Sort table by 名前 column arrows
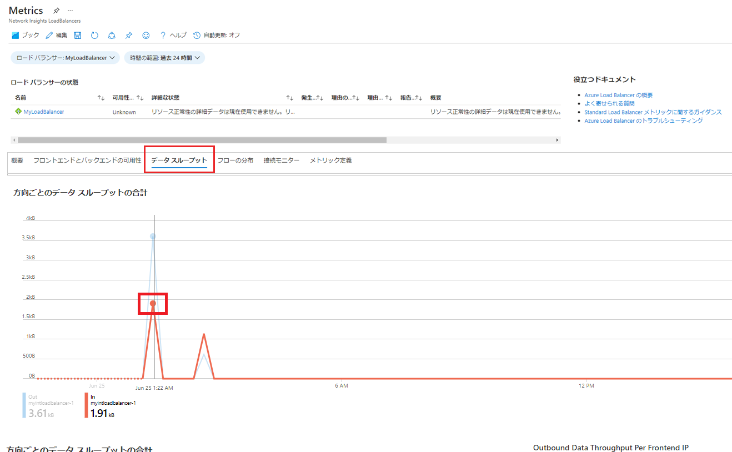 coord(101,98)
